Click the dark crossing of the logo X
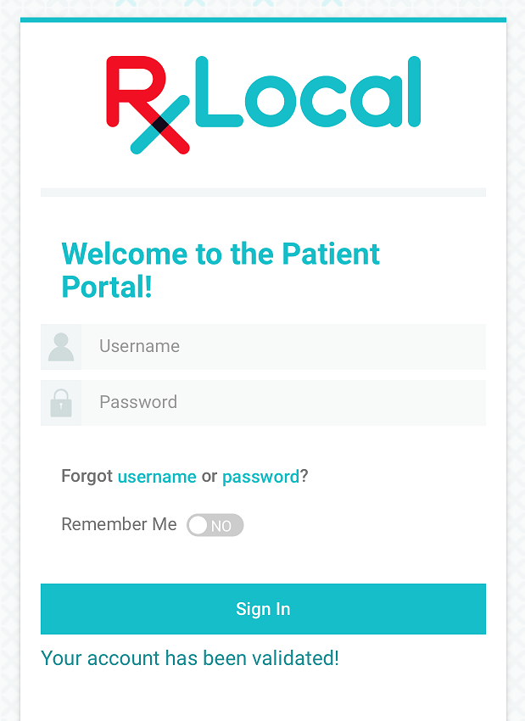The width and height of the screenshot is (525, 721). (x=160, y=125)
